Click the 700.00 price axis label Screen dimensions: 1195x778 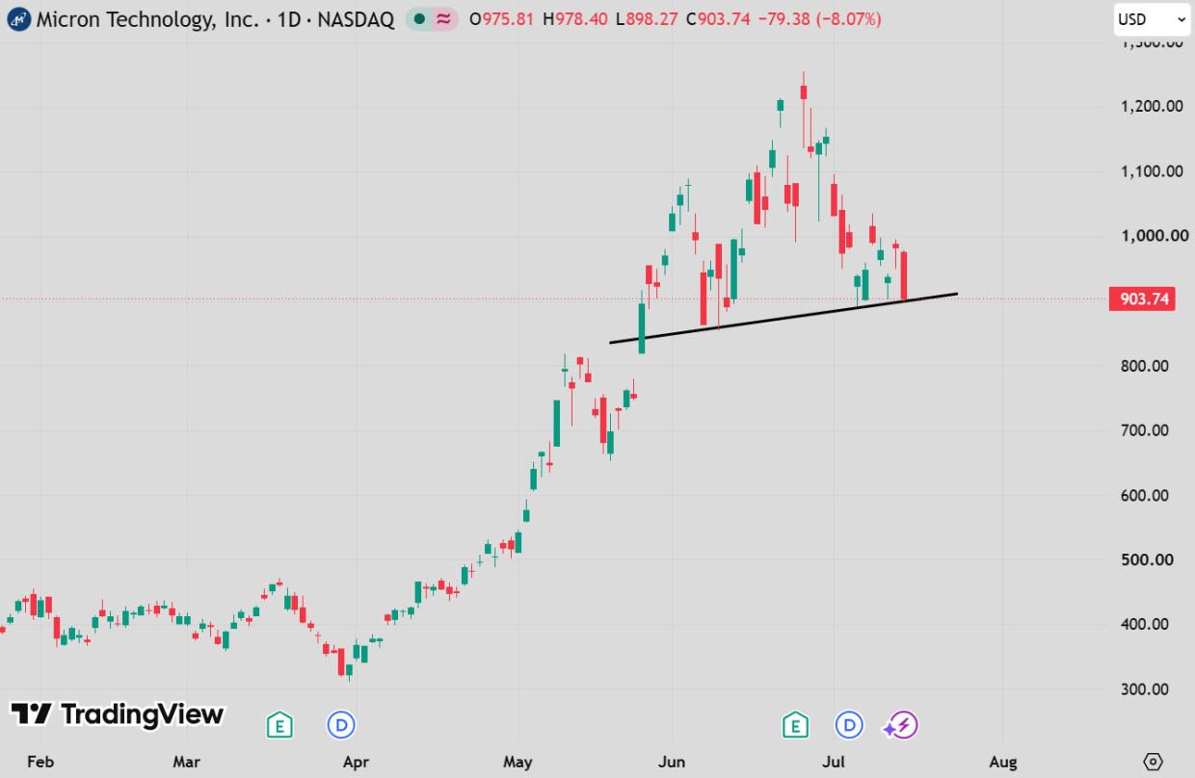pyautogui.click(x=1144, y=430)
